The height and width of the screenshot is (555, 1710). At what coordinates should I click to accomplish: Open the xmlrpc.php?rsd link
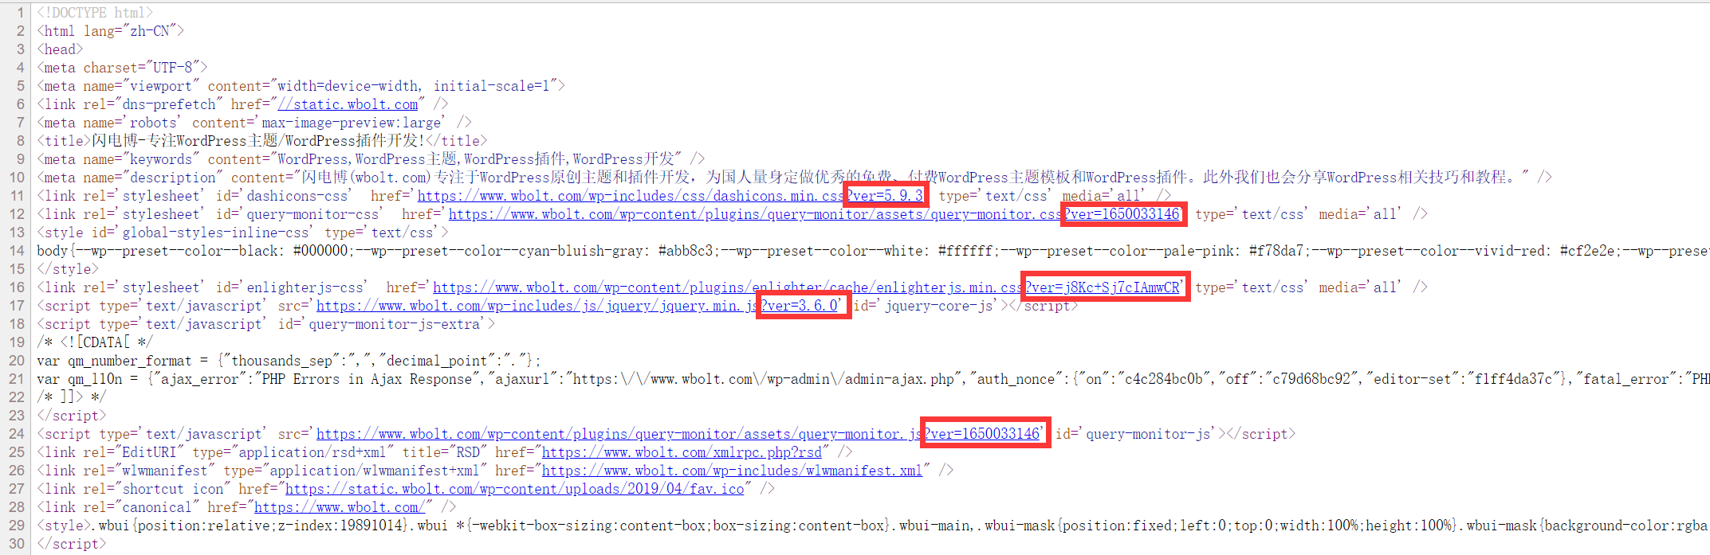682,452
